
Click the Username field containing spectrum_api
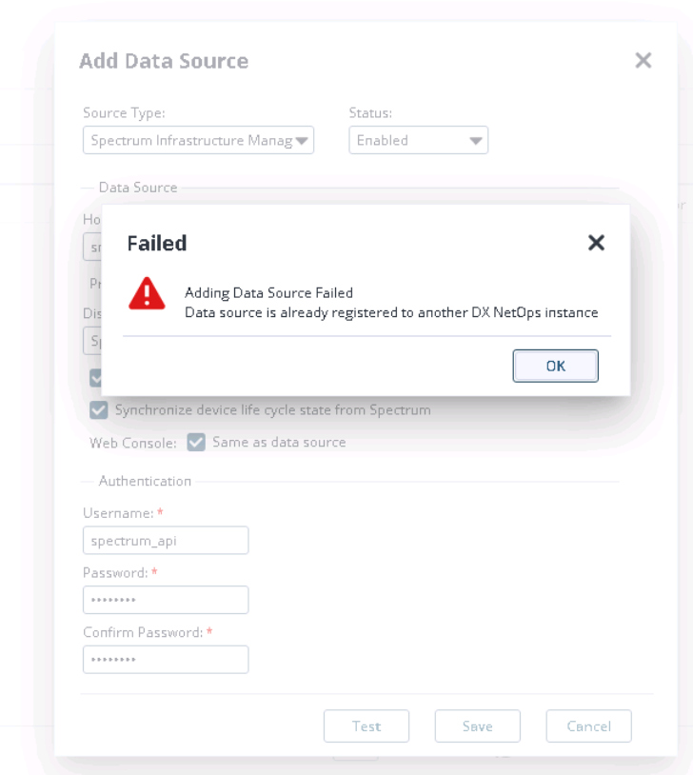(166, 540)
